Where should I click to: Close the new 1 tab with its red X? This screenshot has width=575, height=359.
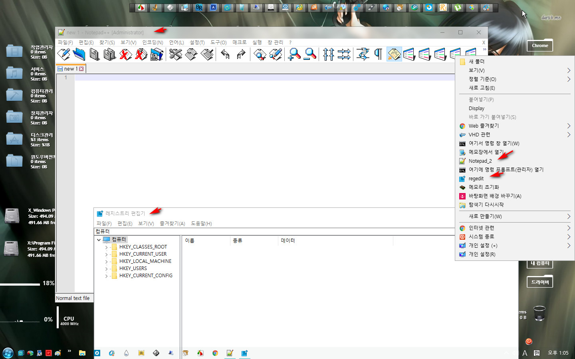click(x=81, y=69)
